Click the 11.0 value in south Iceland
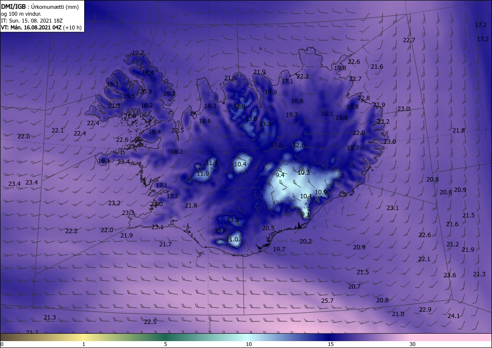 [232, 240]
